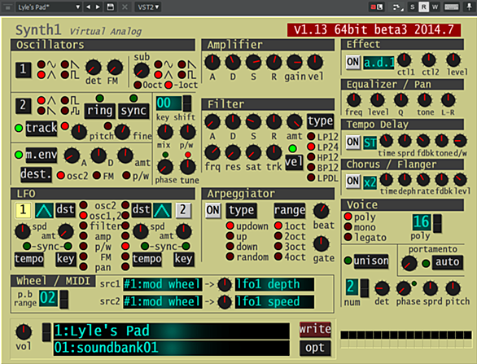Screen dimensions: 477x364
Task: Select oscillator 1 square waveform
Action: [64, 75]
